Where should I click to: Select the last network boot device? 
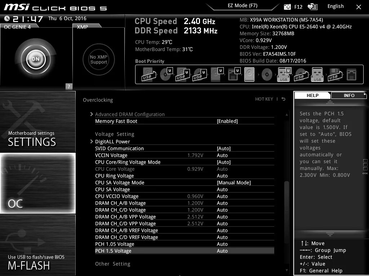tap(351, 75)
